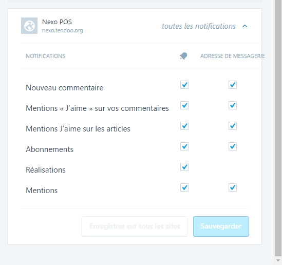Image resolution: width=282 pixels, height=265 pixels.
Task: Click the vertical scrollbar thumb
Action: click(278, 128)
